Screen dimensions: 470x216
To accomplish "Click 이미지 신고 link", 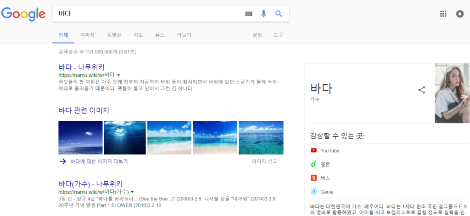I will [x=264, y=162].
